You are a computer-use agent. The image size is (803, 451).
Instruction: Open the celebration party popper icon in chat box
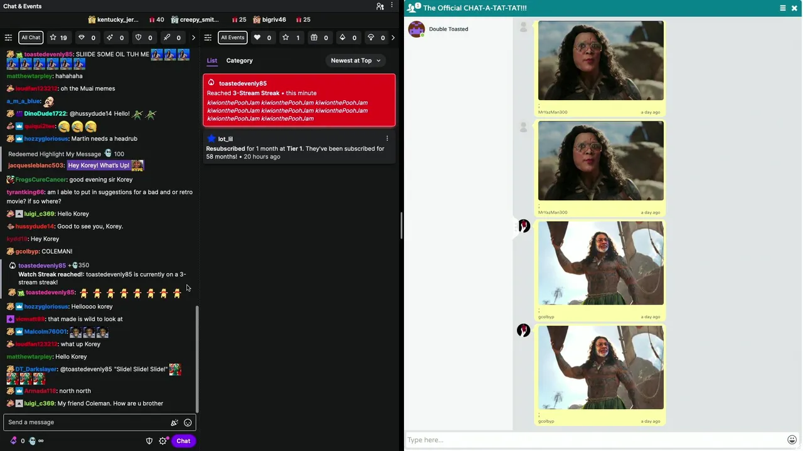tap(174, 422)
